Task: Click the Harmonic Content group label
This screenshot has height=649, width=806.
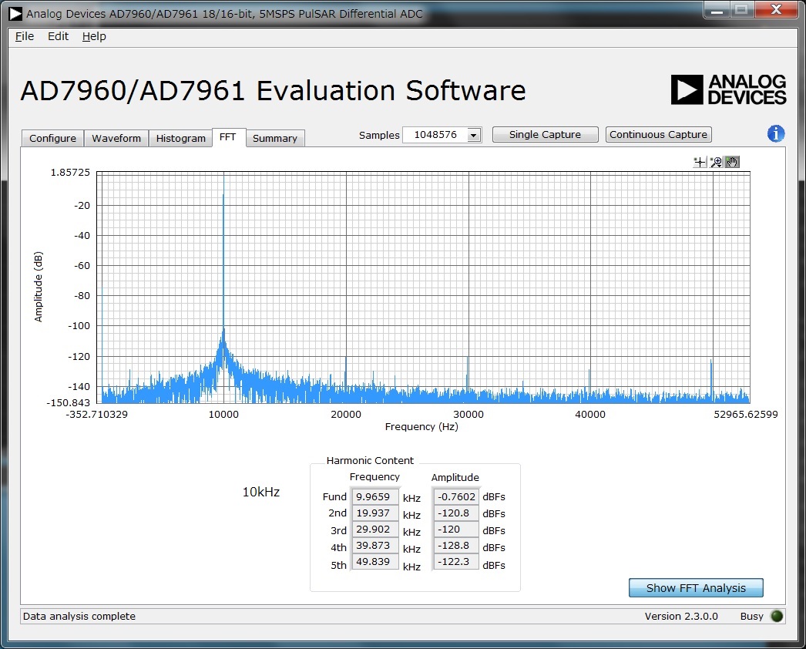Action: (370, 460)
